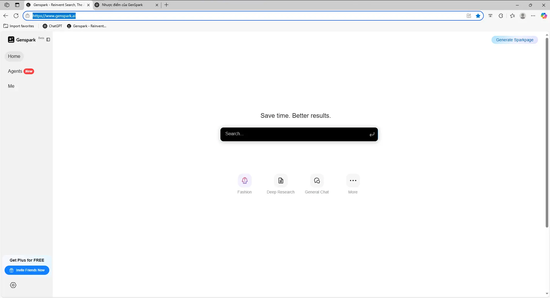Open settings via the circular icon at the sidebar bottom

point(13,285)
